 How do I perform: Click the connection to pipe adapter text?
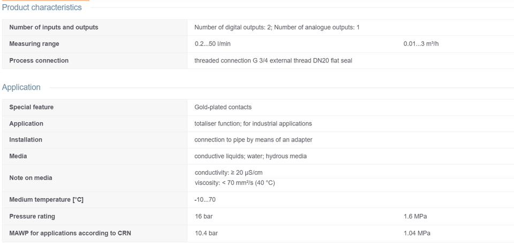tap(253, 140)
